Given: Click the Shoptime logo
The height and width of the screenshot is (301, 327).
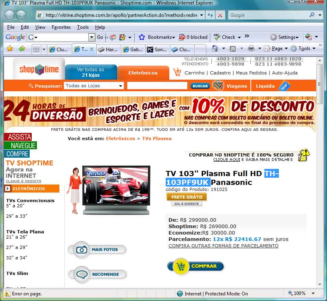Looking at the screenshot, I should click(x=39, y=69).
